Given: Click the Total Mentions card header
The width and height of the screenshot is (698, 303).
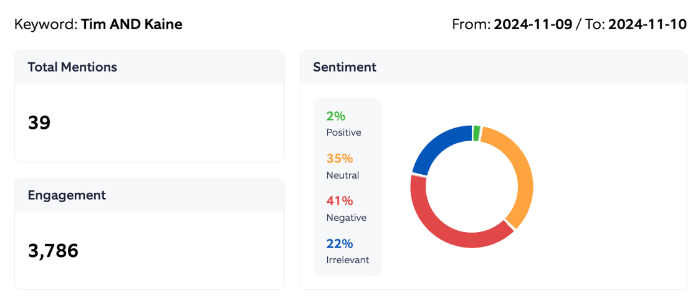Looking at the screenshot, I should coord(72,67).
